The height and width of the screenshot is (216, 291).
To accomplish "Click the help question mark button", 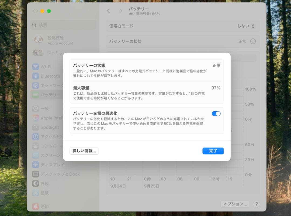I will coord(256,204).
